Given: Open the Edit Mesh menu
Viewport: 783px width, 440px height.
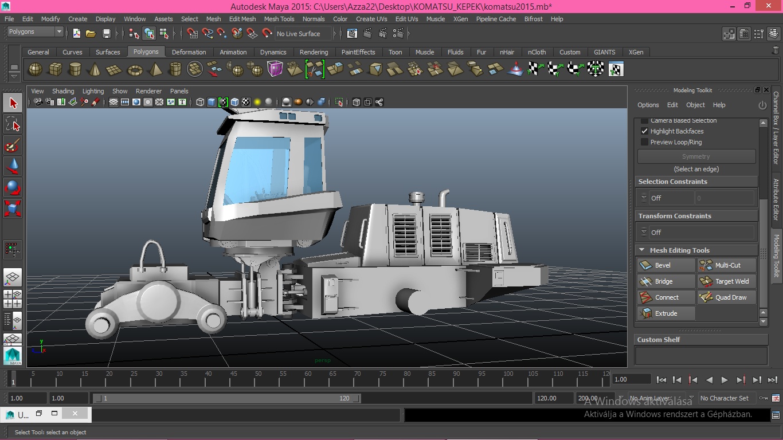Looking at the screenshot, I should pyautogui.click(x=242, y=19).
